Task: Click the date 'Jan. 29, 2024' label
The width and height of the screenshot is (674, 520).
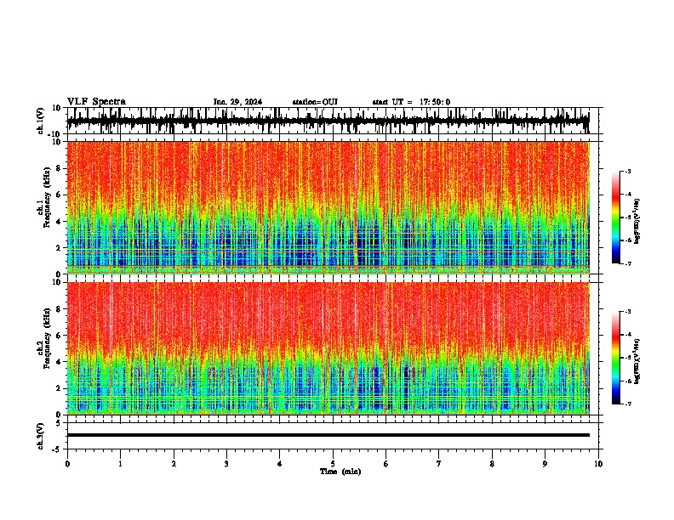Action: coord(237,102)
